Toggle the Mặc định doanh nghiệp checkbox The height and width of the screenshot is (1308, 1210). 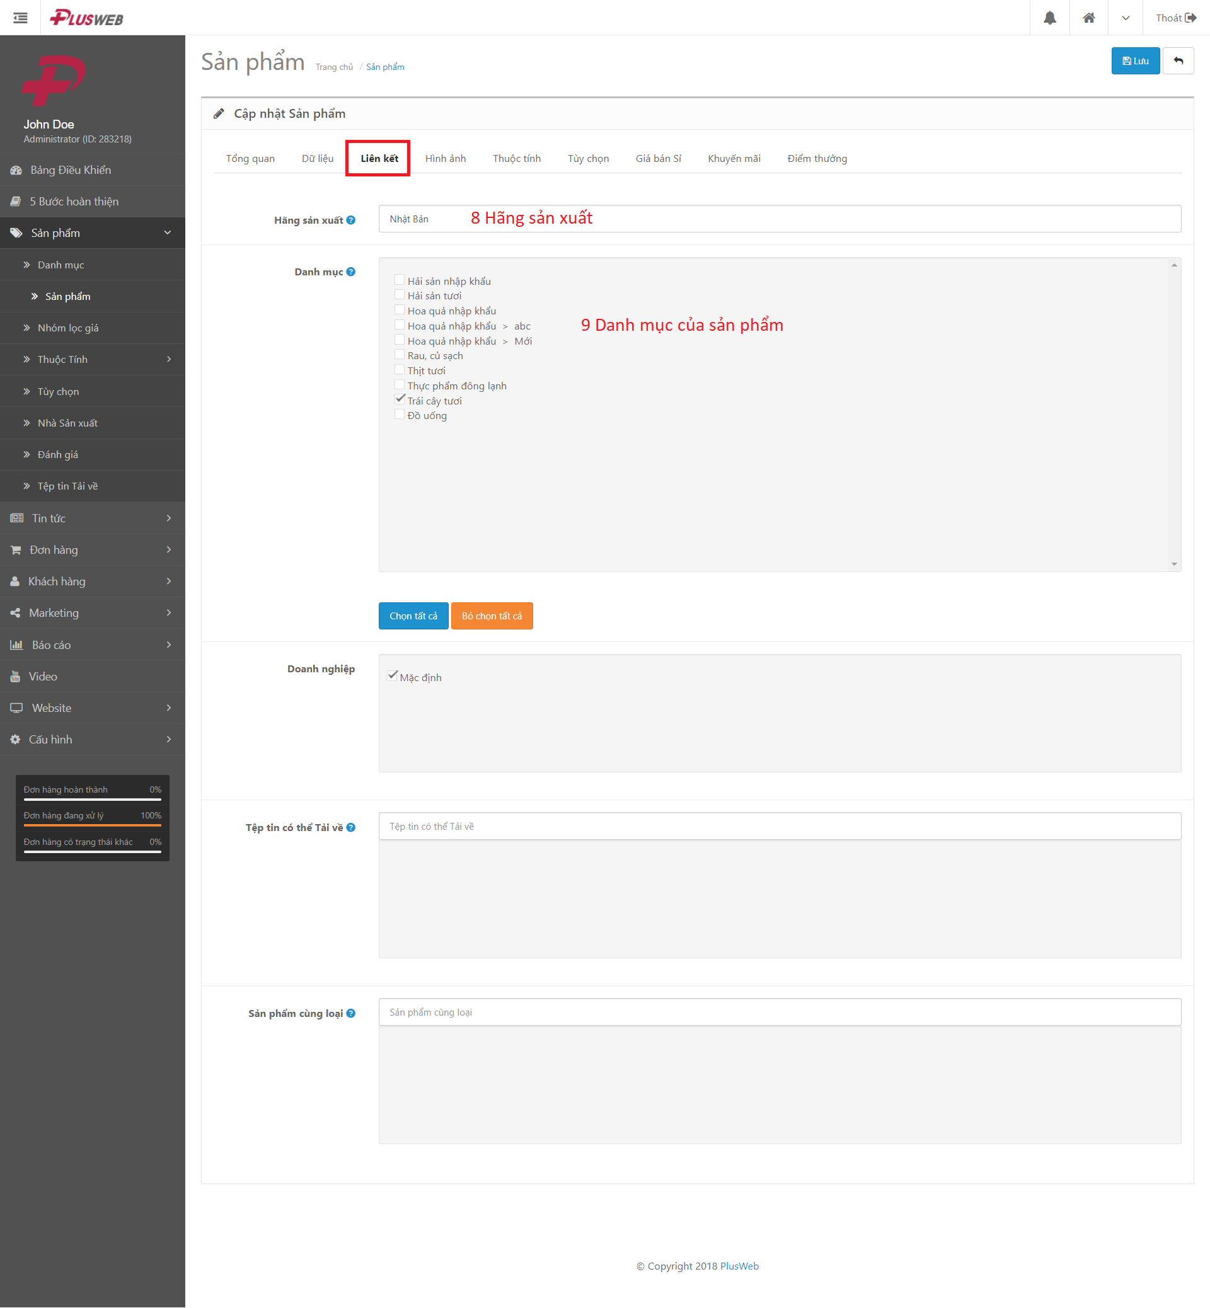[x=393, y=675]
